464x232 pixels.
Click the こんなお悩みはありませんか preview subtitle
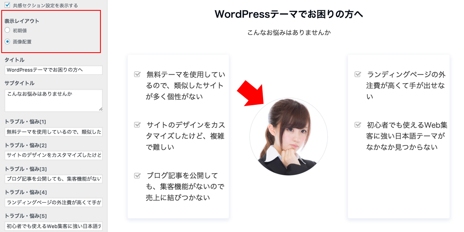tap(289, 32)
